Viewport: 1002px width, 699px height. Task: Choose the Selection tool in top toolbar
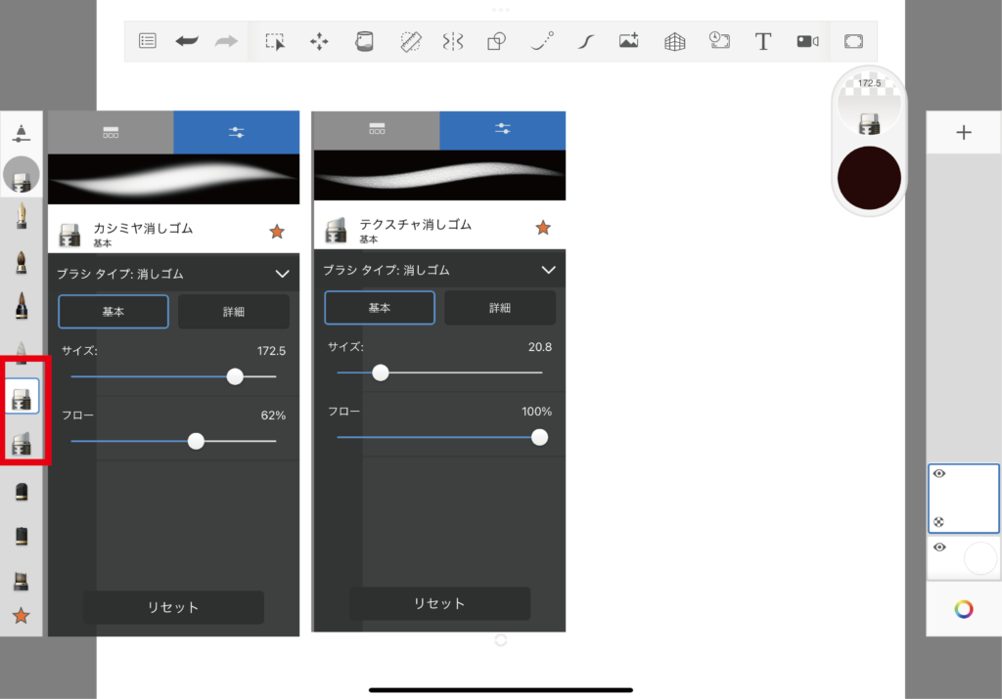pyautogui.click(x=275, y=41)
